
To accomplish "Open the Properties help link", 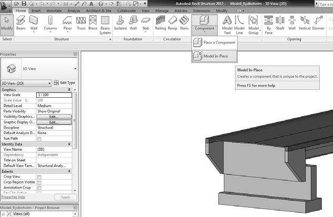I will tap(13, 197).
